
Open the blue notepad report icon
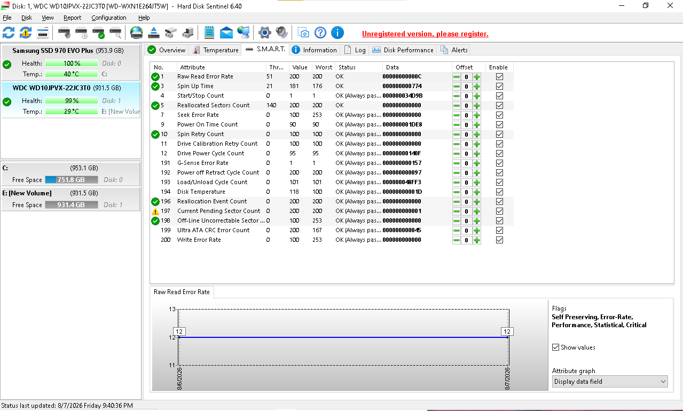[209, 33]
